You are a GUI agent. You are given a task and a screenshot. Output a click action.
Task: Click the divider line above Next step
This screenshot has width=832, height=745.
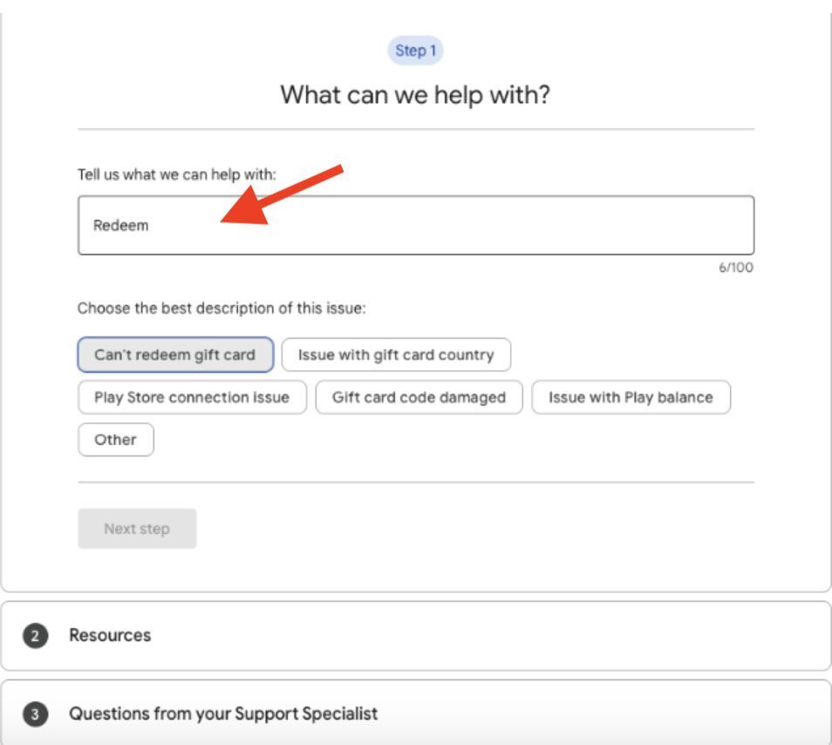click(415, 482)
